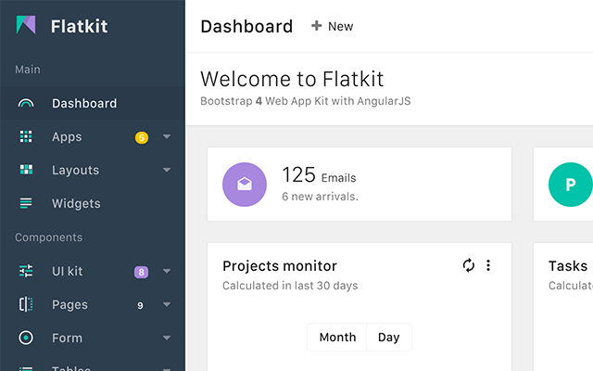Click the green P avatar circle
This screenshot has width=593, height=371.
pos(569,185)
